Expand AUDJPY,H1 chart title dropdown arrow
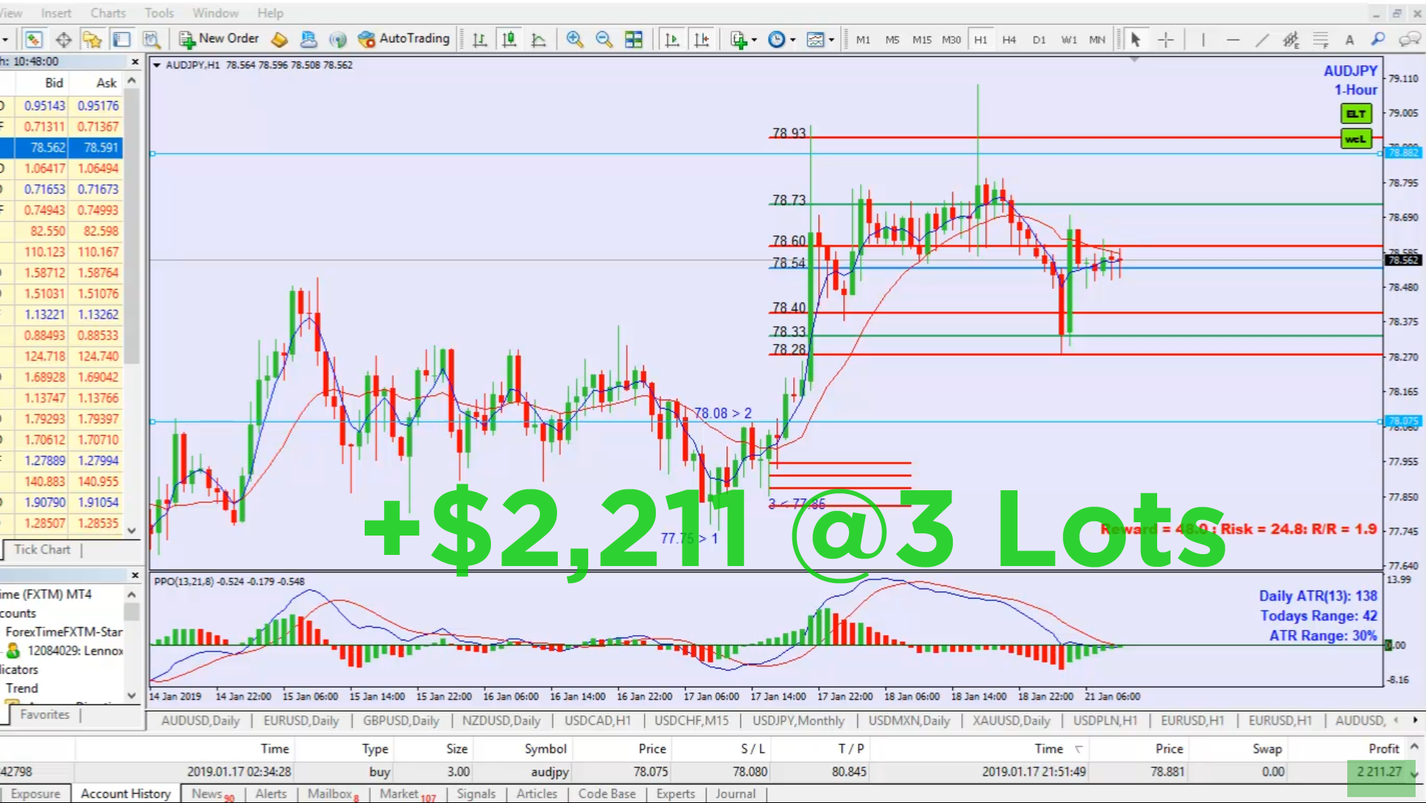The width and height of the screenshot is (1426, 803). tap(157, 65)
